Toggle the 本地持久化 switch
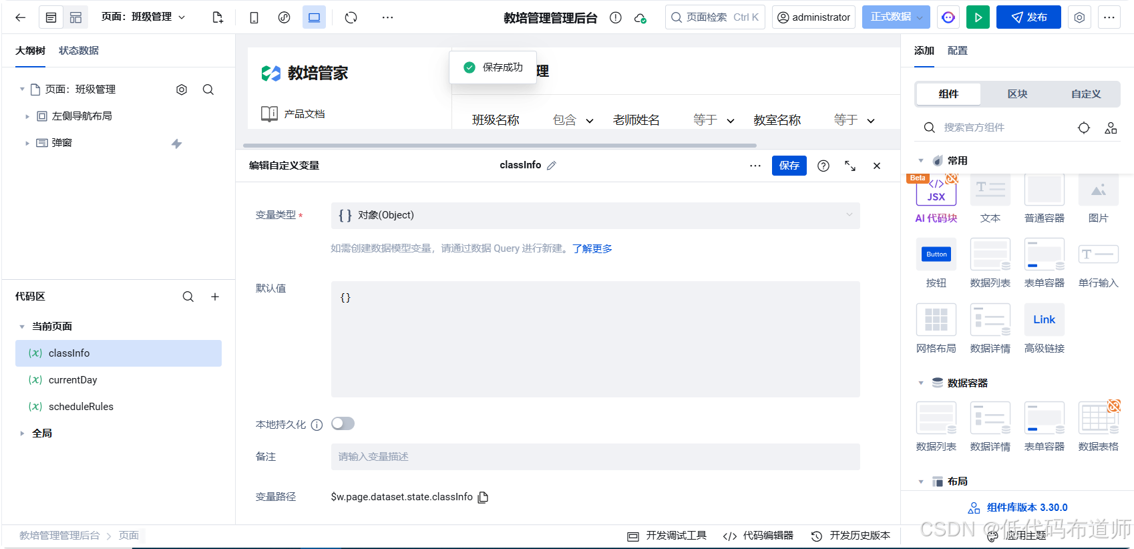1134x549 pixels. pos(343,423)
